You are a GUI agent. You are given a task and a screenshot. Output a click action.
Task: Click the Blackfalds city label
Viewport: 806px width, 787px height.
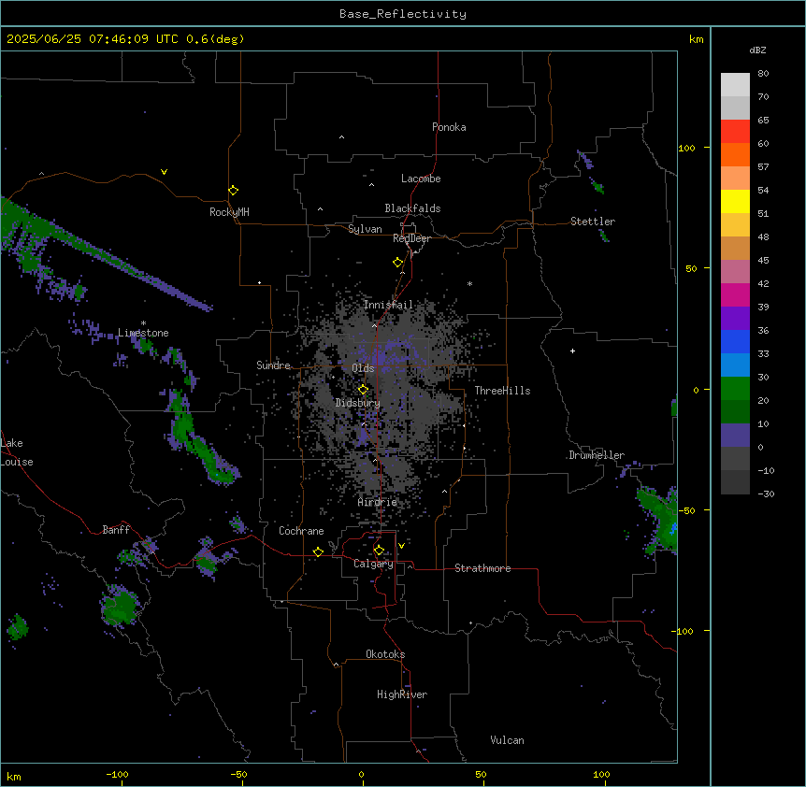click(x=412, y=208)
